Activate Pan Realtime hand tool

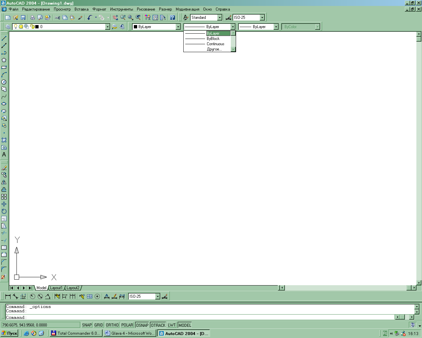tap(115, 17)
